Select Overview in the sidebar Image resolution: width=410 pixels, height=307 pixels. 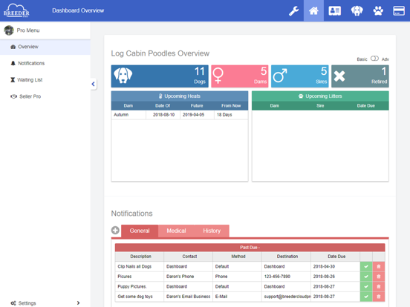pos(45,47)
